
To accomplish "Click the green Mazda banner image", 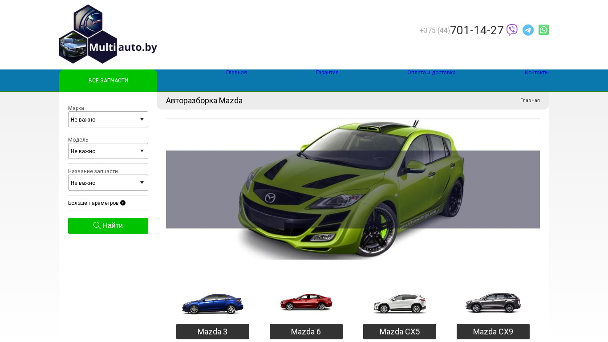I will pos(353,189).
